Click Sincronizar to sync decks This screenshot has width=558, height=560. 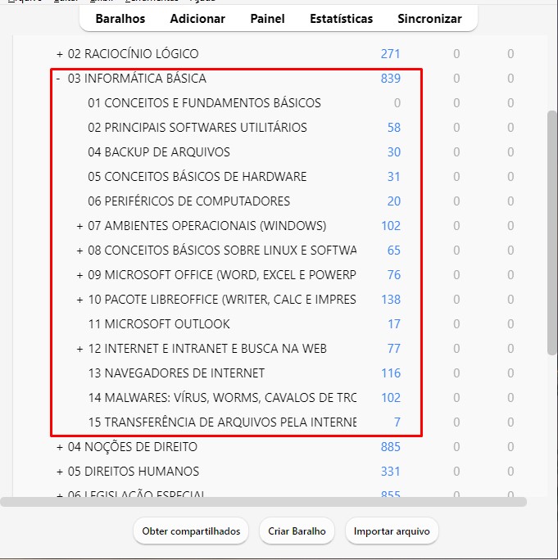coord(429,18)
